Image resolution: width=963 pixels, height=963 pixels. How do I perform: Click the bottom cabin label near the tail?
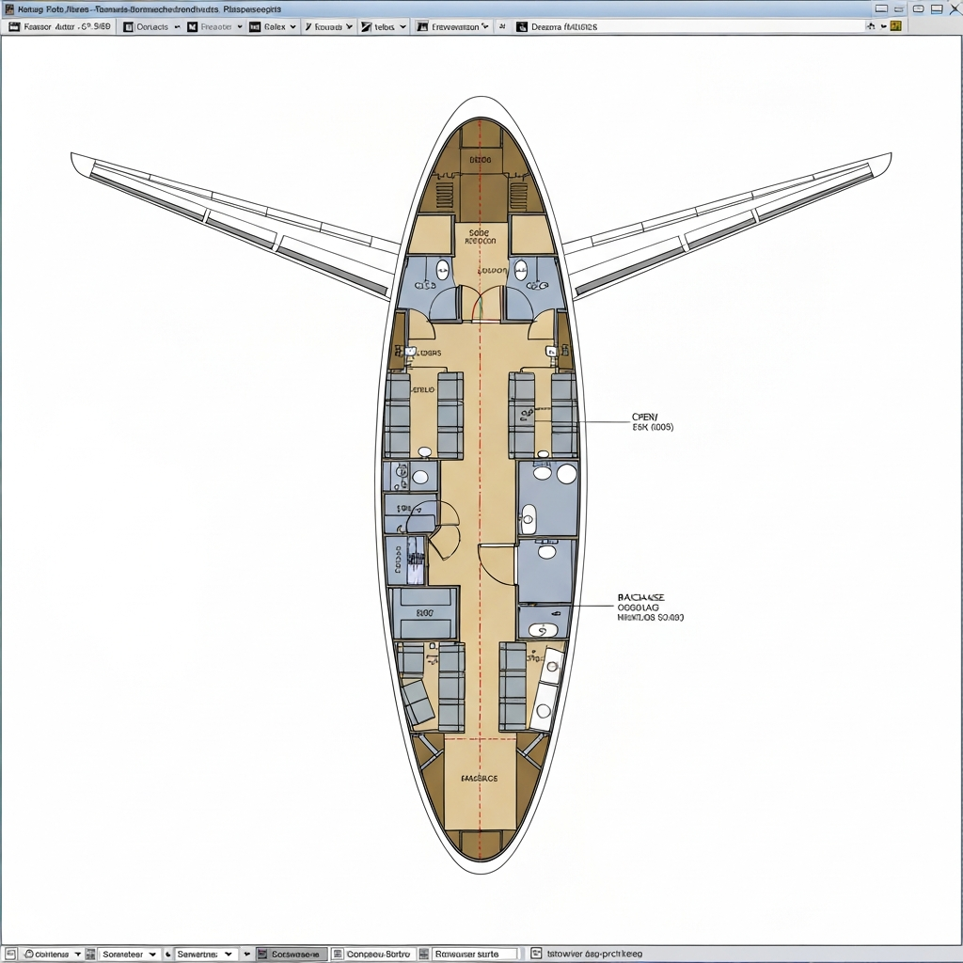coord(479,778)
